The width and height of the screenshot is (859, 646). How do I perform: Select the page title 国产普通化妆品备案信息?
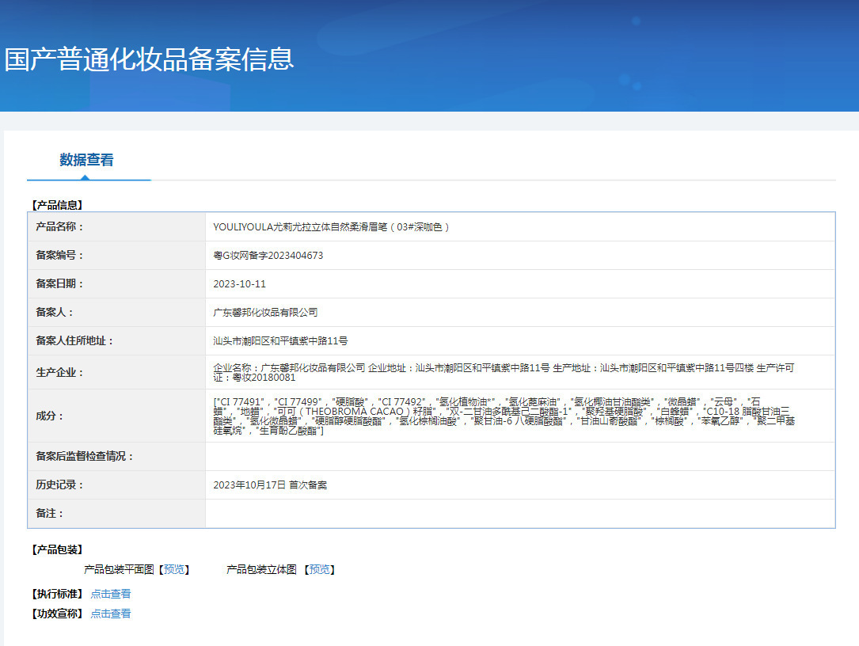point(149,59)
